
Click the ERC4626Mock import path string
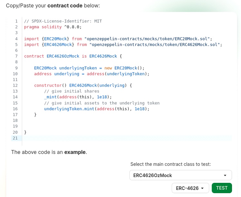155,45
